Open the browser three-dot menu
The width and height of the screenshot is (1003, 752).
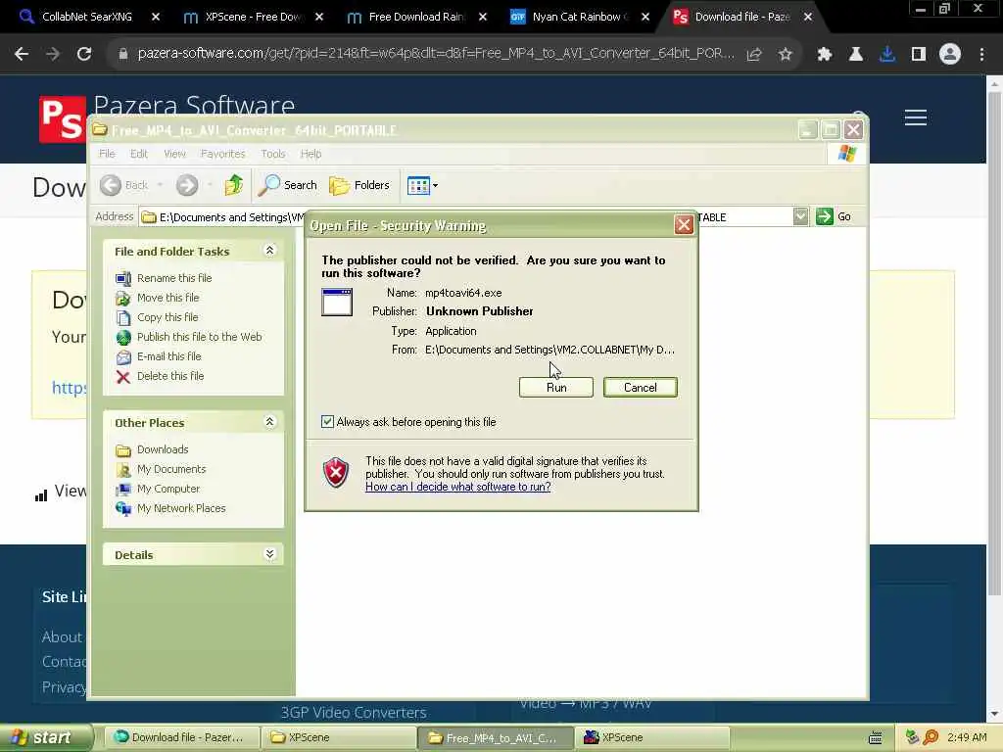981,55
